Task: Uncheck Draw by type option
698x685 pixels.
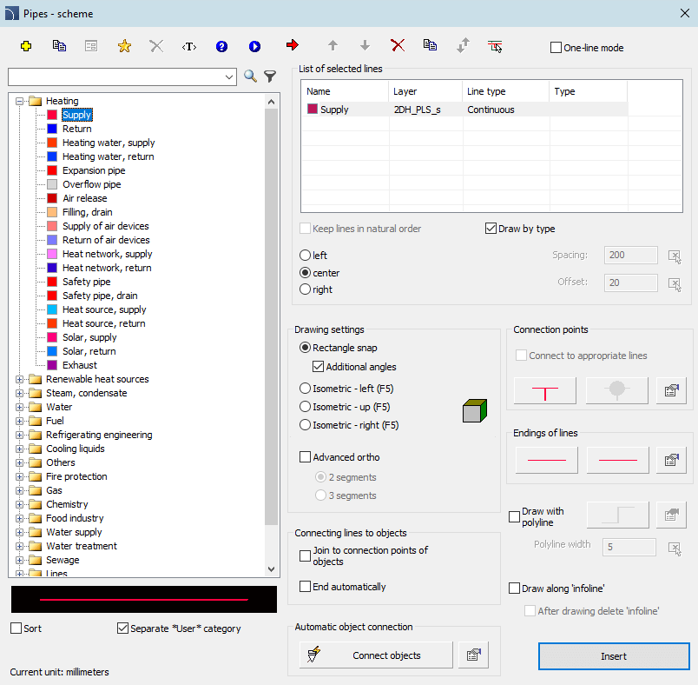Action: (491, 229)
